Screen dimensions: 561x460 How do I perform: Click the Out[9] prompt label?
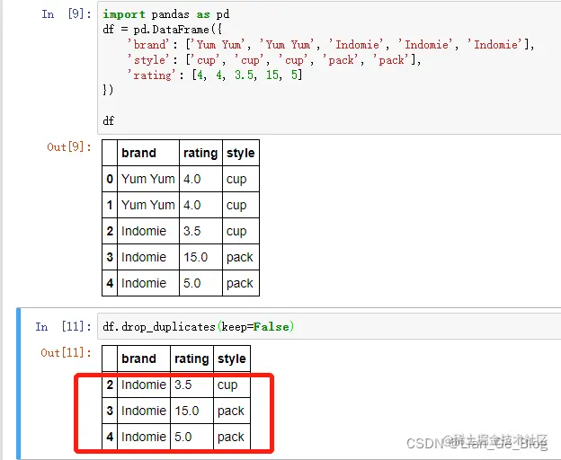69,147
